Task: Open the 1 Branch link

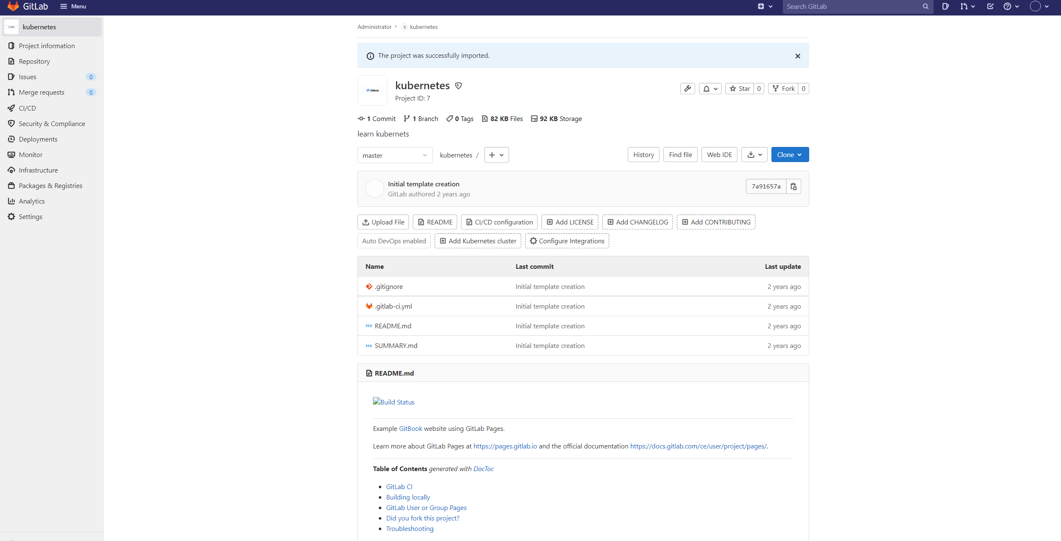Action: pyautogui.click(x=421, y=119)
